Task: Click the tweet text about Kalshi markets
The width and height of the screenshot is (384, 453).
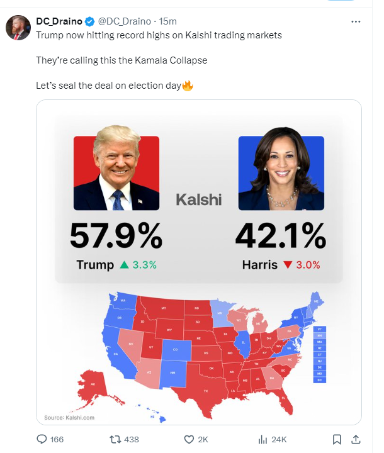Action: pyautogui.click(x=159, y=35)
